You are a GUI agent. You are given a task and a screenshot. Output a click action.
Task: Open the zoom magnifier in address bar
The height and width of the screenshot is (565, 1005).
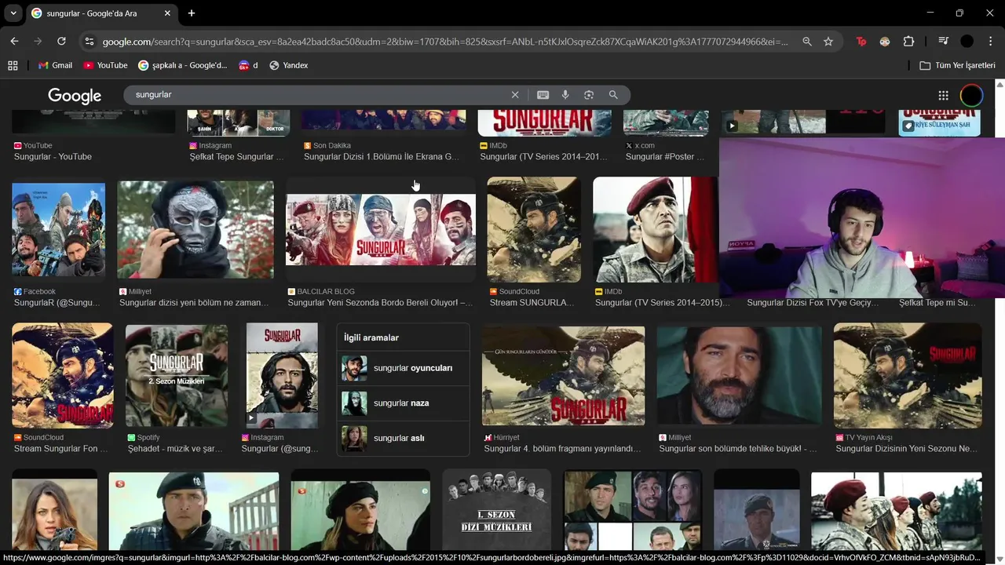tap(806, 42)
